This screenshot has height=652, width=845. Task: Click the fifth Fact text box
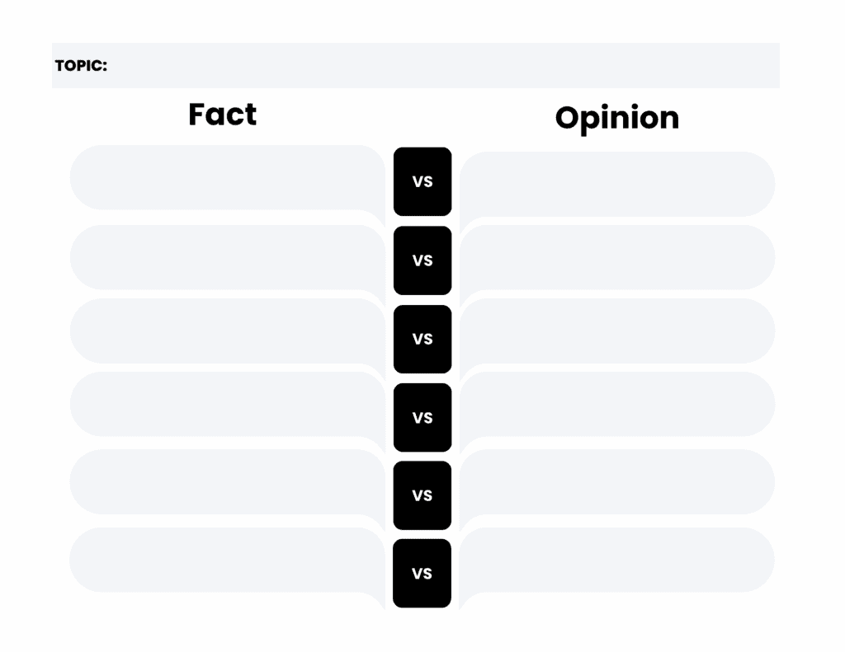(x=227, y=482)
